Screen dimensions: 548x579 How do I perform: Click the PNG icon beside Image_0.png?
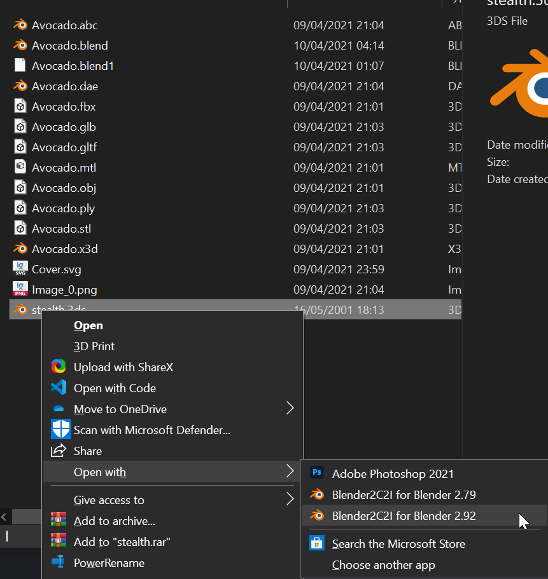tap(20, 289)
